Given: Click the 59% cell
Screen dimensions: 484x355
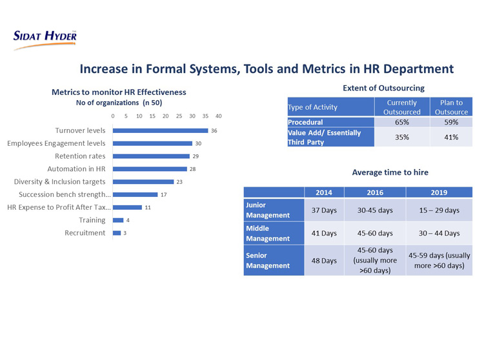Looking at the screenshot, I should [x=451, y=122].
